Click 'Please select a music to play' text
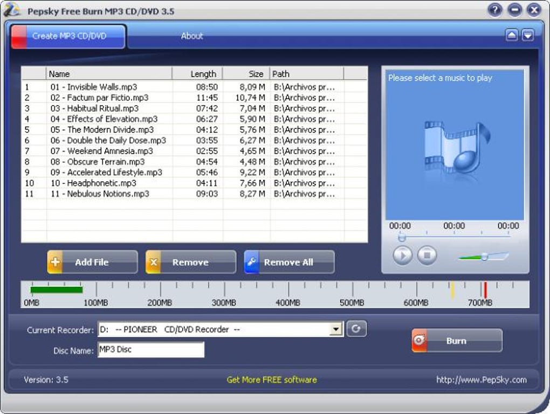Viewport: 550px width, 414px height. coord(440,78)
